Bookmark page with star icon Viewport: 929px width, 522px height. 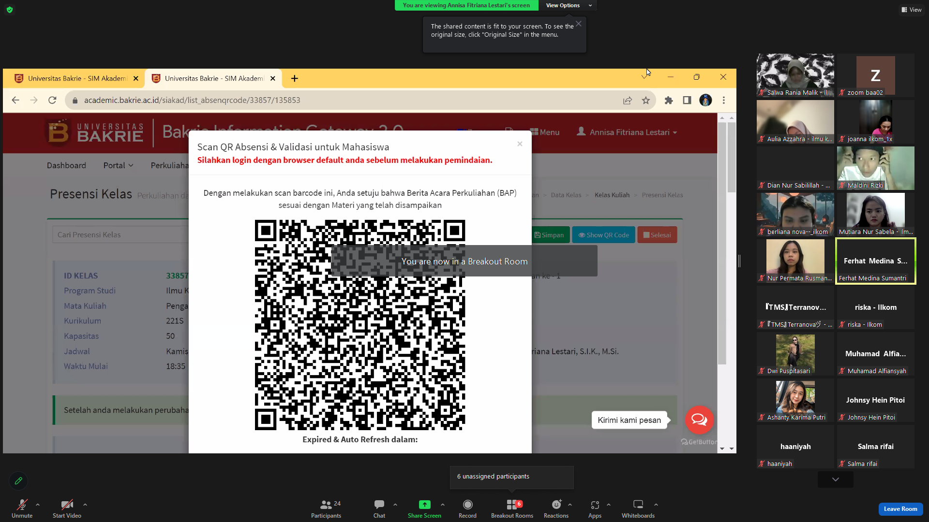[x=646, y=100]
